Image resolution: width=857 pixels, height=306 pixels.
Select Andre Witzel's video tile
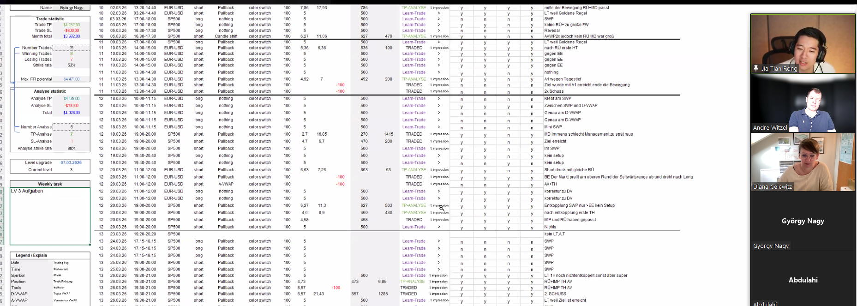[x=803, y=104]
